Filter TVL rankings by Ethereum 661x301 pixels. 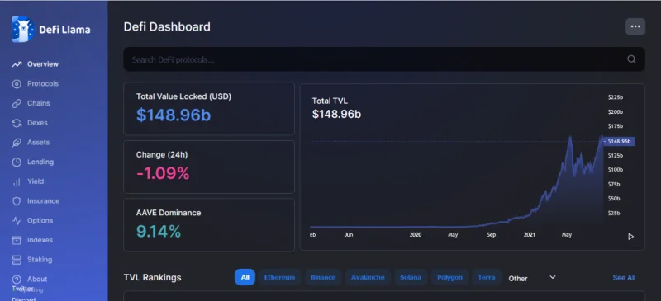click(278, 277)
